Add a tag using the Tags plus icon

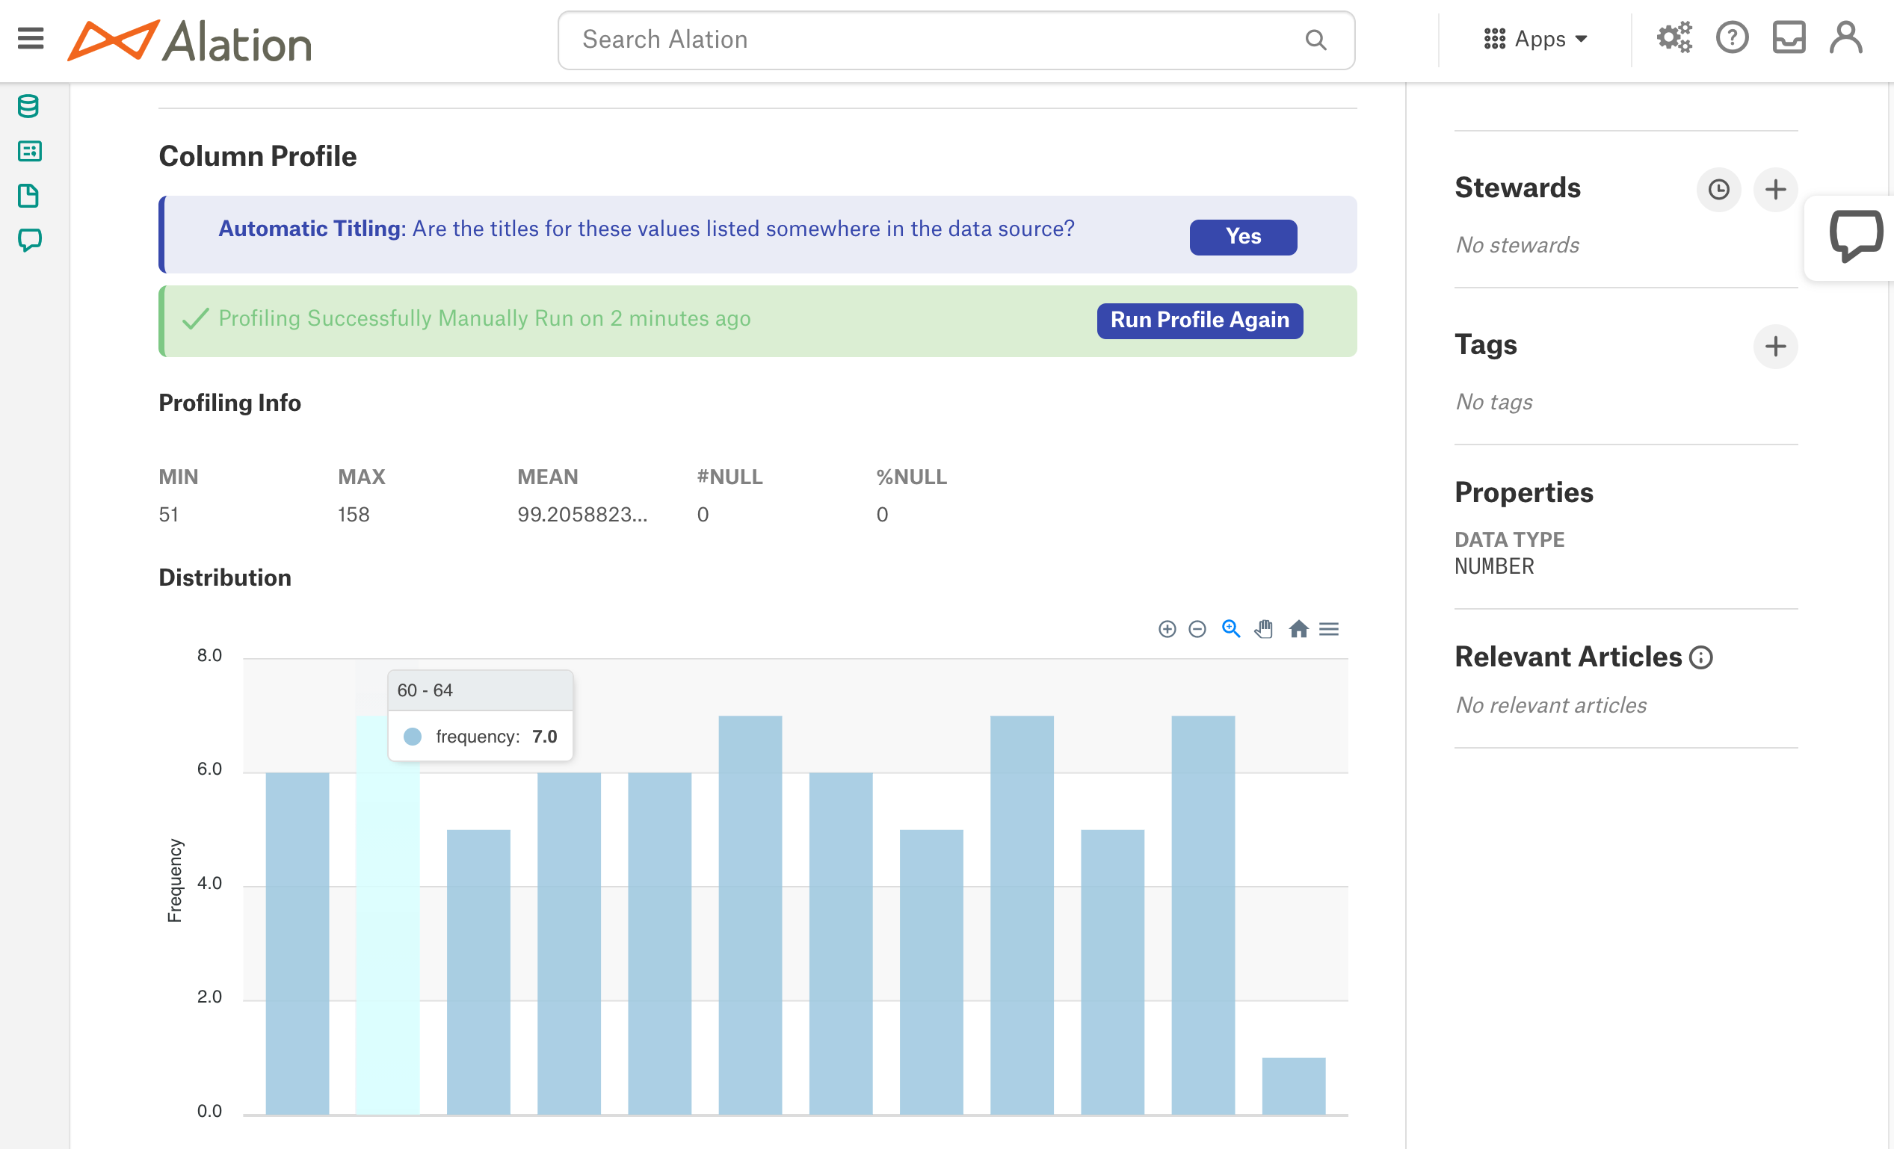[x=1775, y=346]
